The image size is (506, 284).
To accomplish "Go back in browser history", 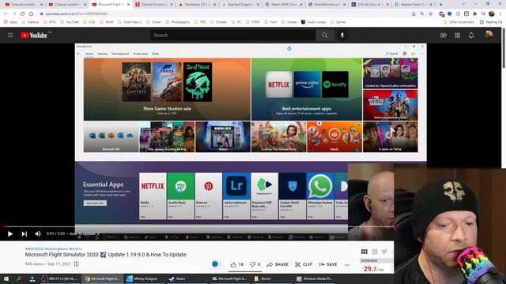I will pos(6,14).
